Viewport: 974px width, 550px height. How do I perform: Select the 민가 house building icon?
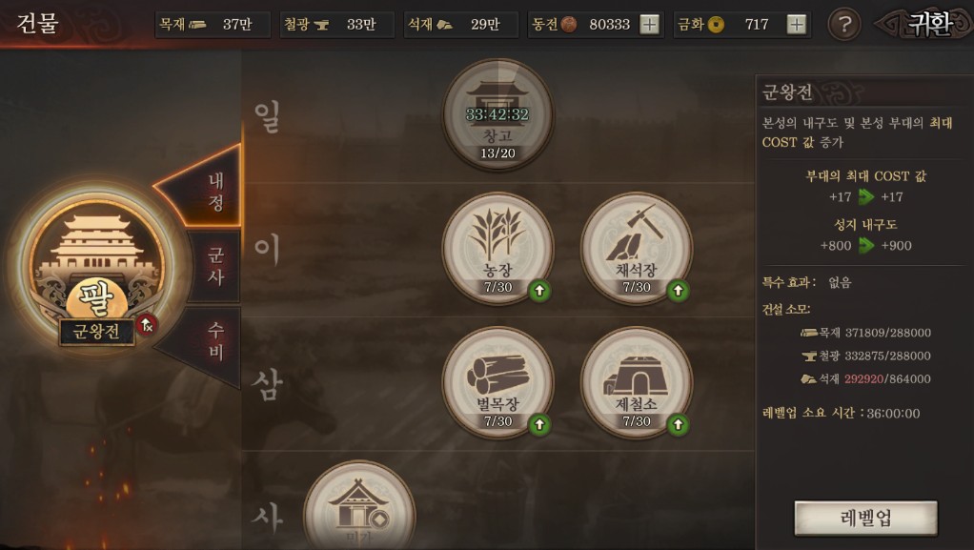[359, 506]
